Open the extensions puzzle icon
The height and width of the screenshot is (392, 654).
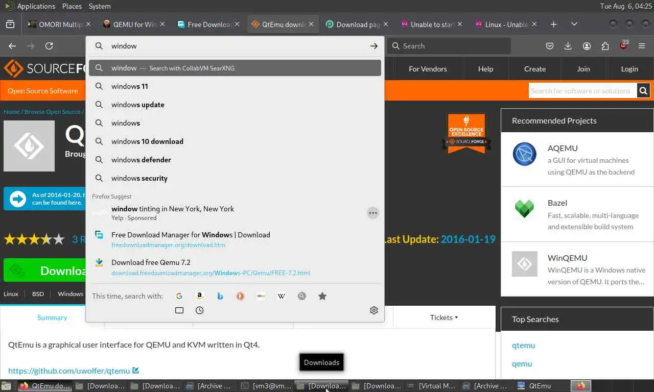pyautogui.click(x=605, y=46)
